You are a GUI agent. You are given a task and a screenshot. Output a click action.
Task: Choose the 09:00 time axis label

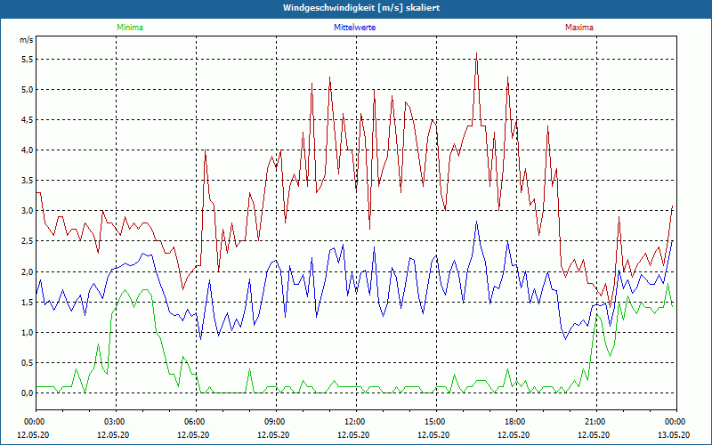[275, 421]
